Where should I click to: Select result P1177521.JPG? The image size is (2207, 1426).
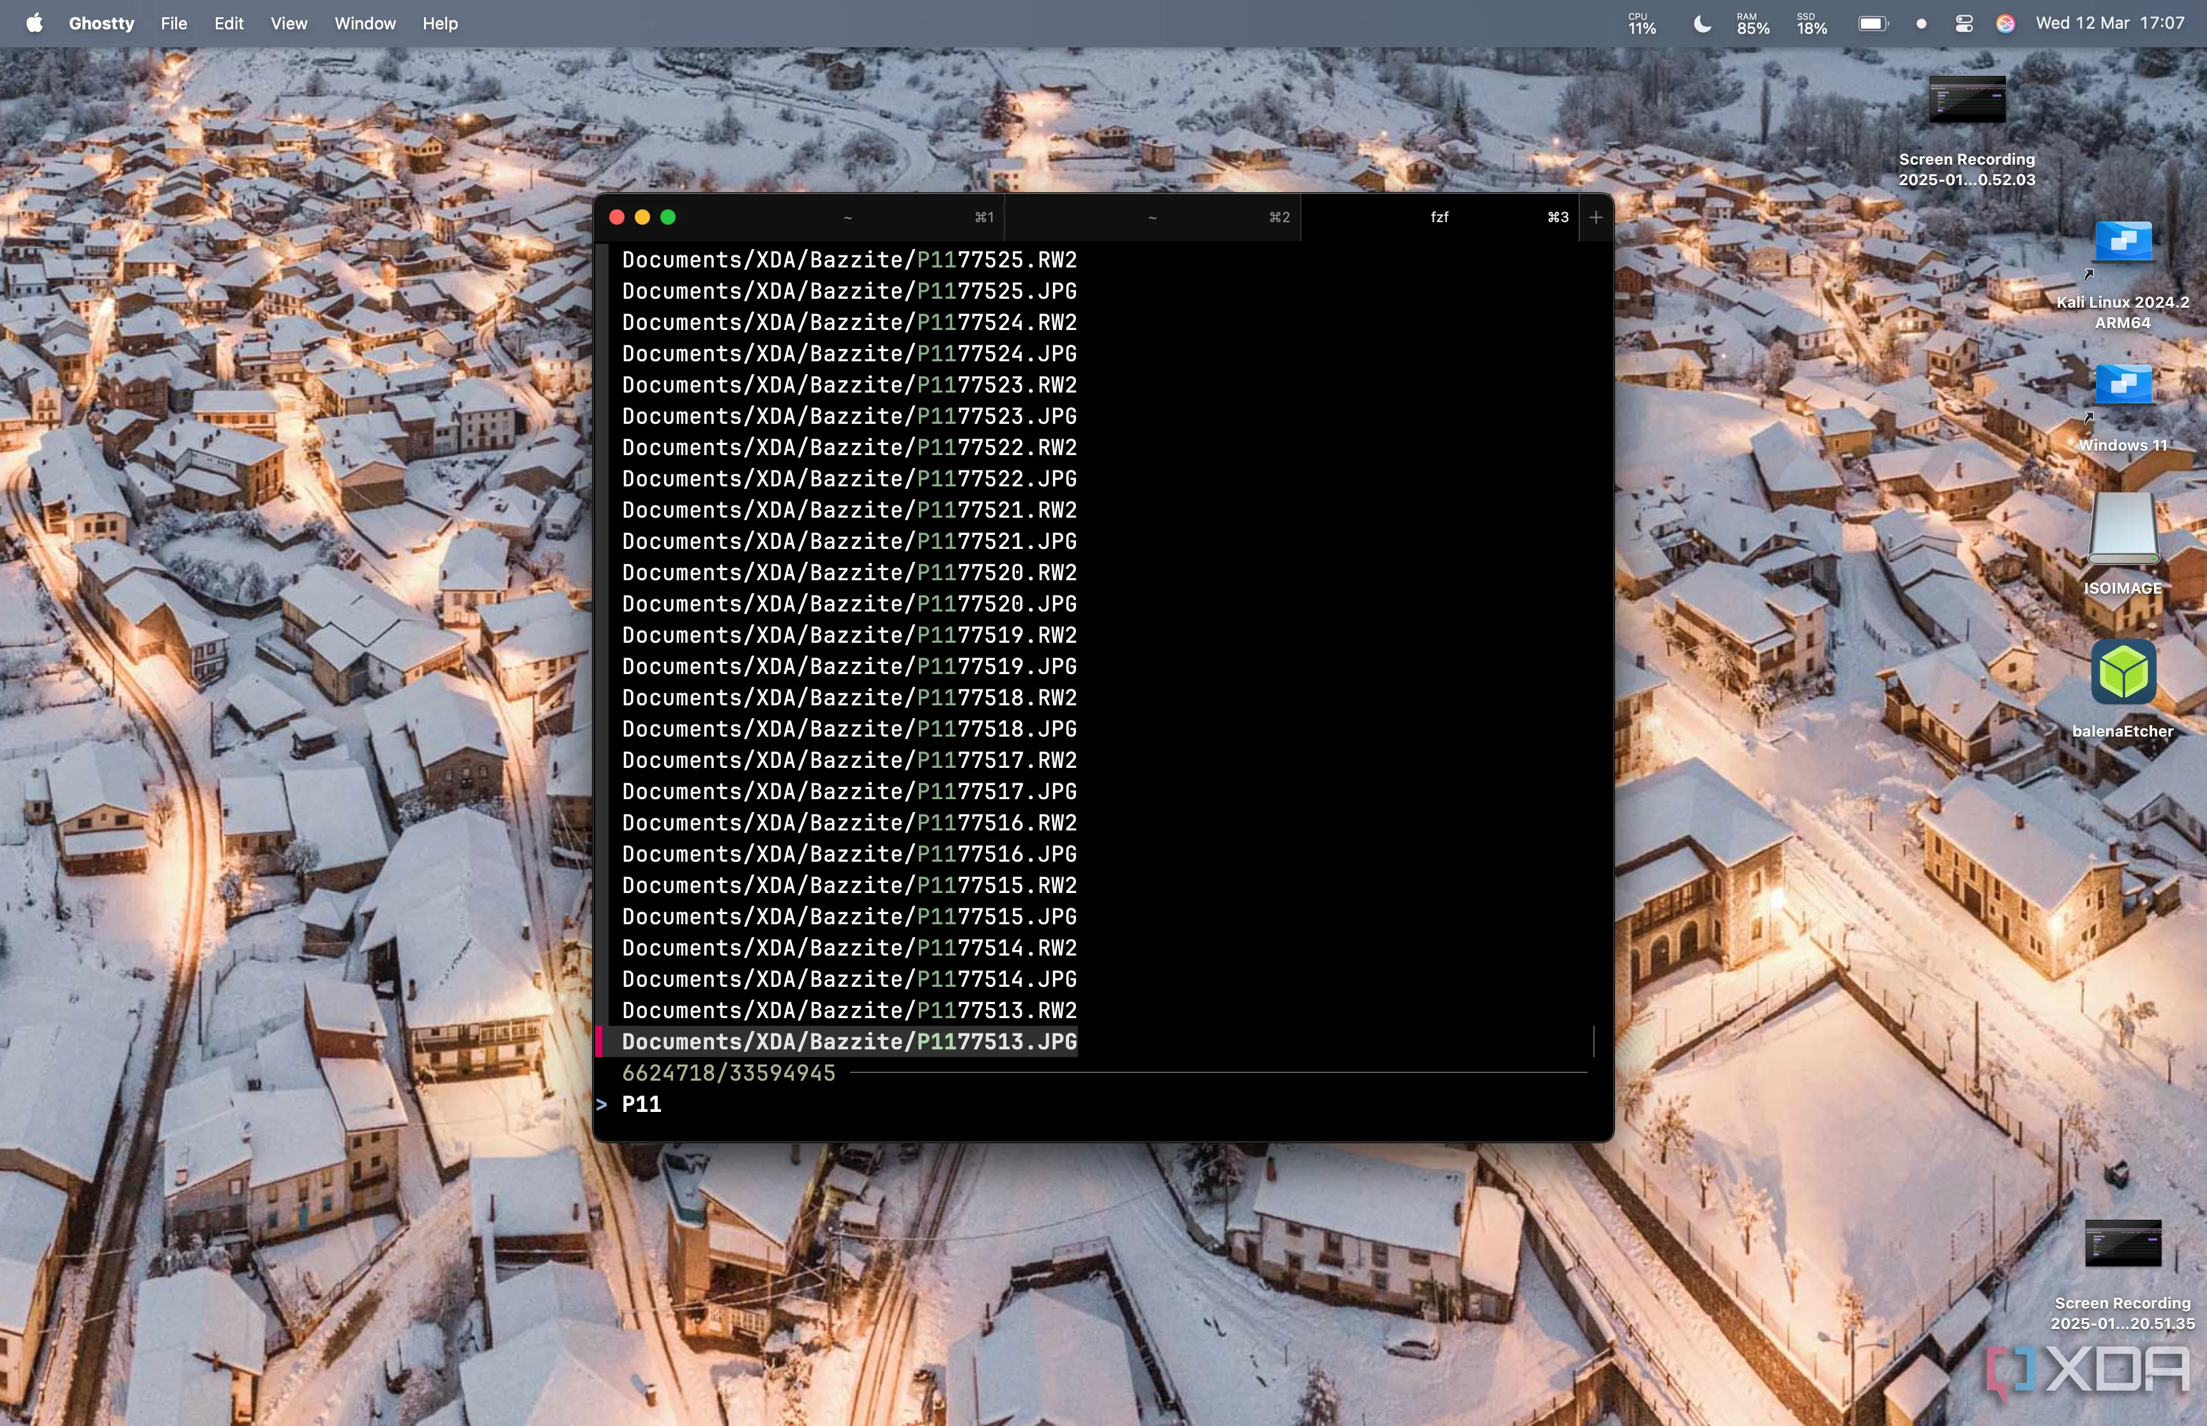pyautogui.click(x=849, y=541)
